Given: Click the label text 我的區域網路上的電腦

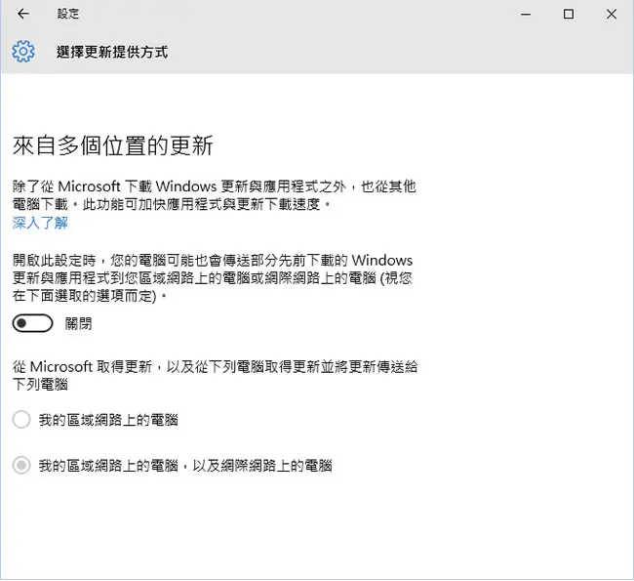Looking at the screenshot, I should click(108, 420).
